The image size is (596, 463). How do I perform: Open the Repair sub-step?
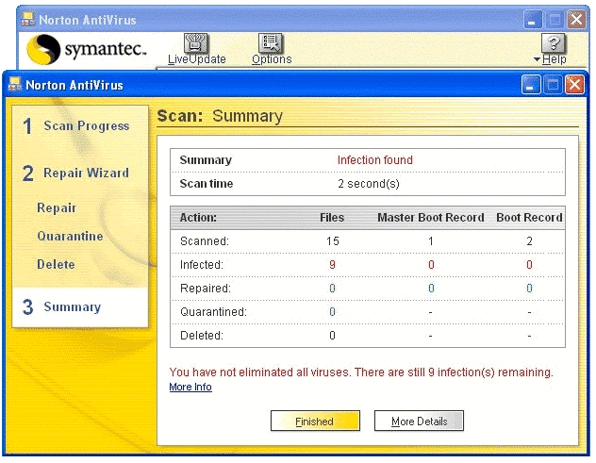57,208
